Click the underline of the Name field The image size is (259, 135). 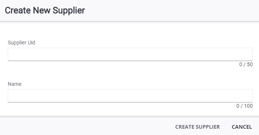[x=130, y=102]
